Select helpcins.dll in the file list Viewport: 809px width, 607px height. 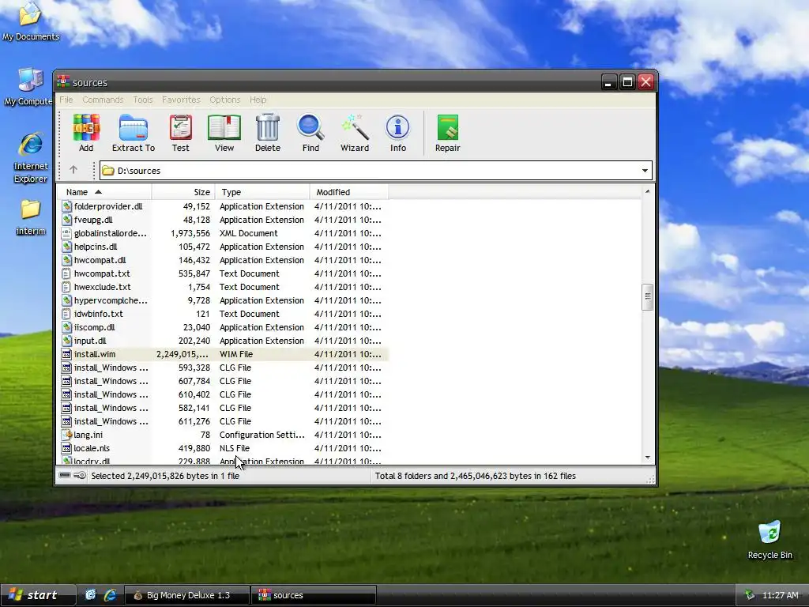pyautogui.click(x=222, y=247)
